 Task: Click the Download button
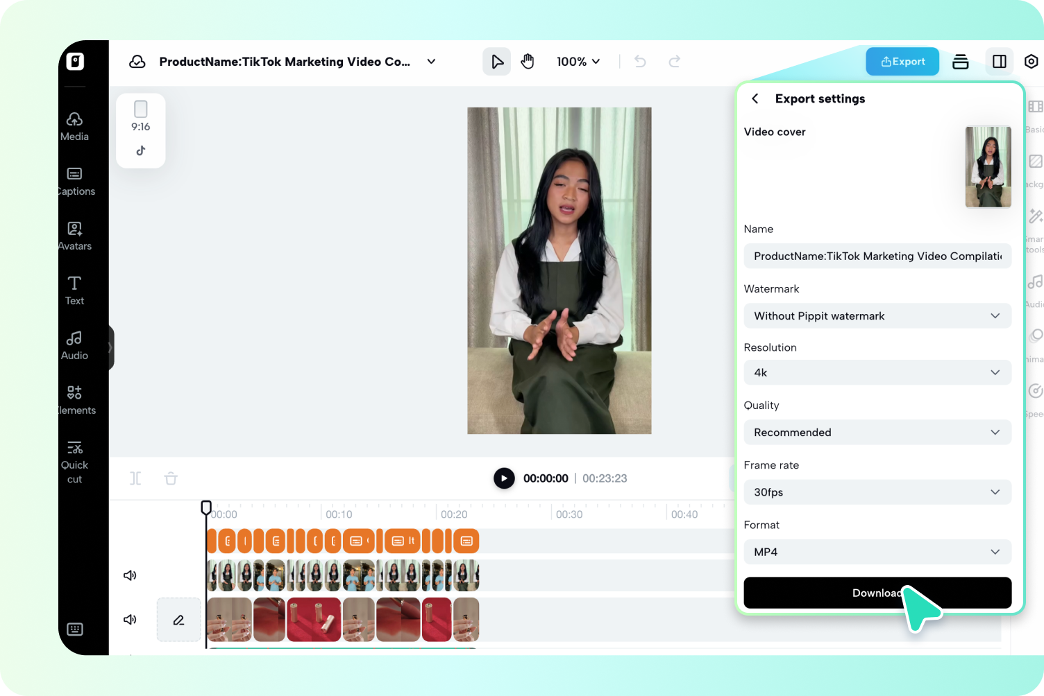(x=877, y=593)
